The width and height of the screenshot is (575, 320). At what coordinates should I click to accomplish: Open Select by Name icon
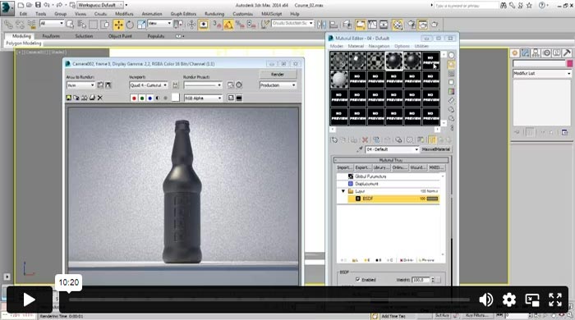pos(82,25)
